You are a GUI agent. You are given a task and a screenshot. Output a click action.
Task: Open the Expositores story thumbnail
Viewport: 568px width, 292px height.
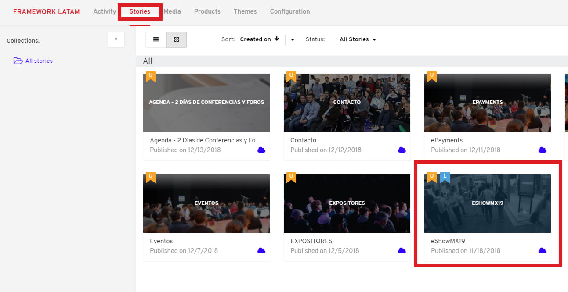pyautogui.click(x=347, y=203)
